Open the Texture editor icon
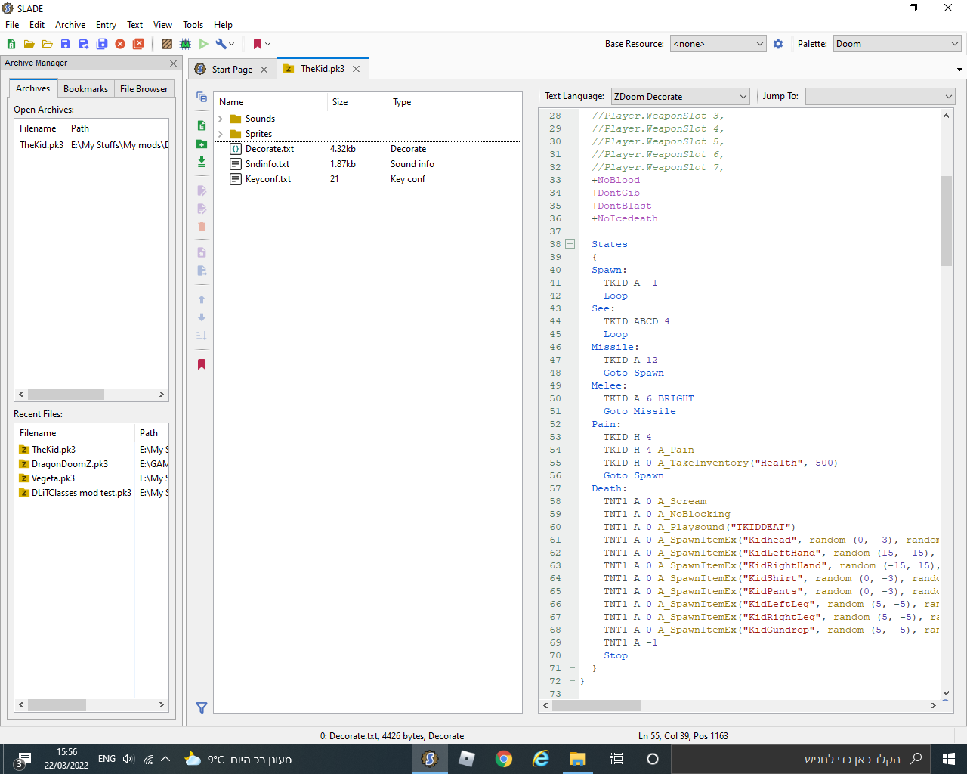 pos(167,44)
